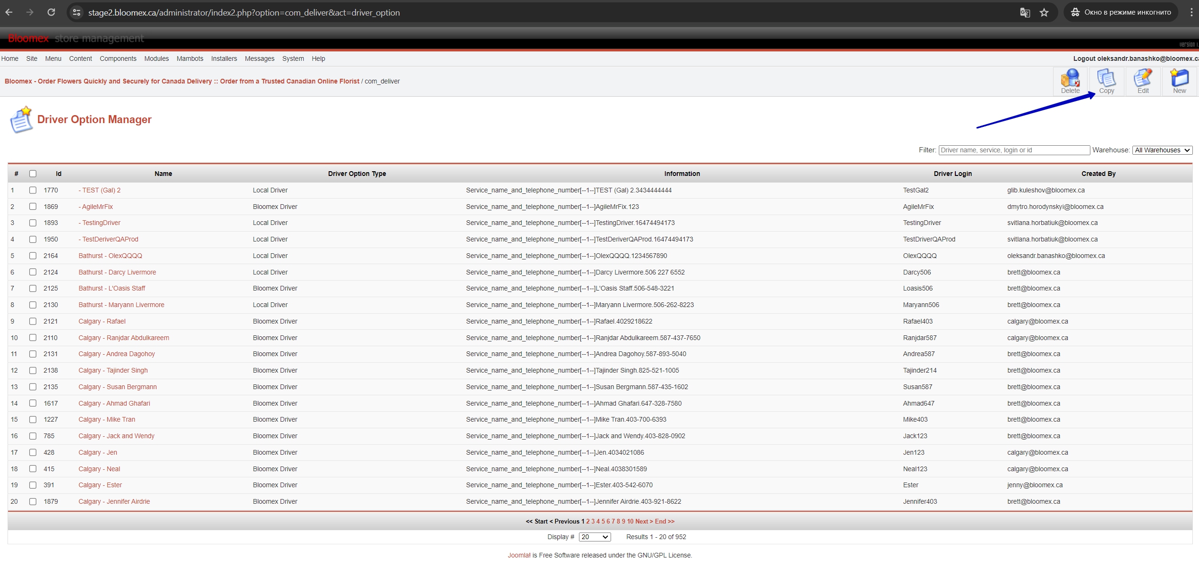Open driver Bathurst - Darcy Livermore
The width and height of the screenshot is (1199, 566).
(117, 272)
